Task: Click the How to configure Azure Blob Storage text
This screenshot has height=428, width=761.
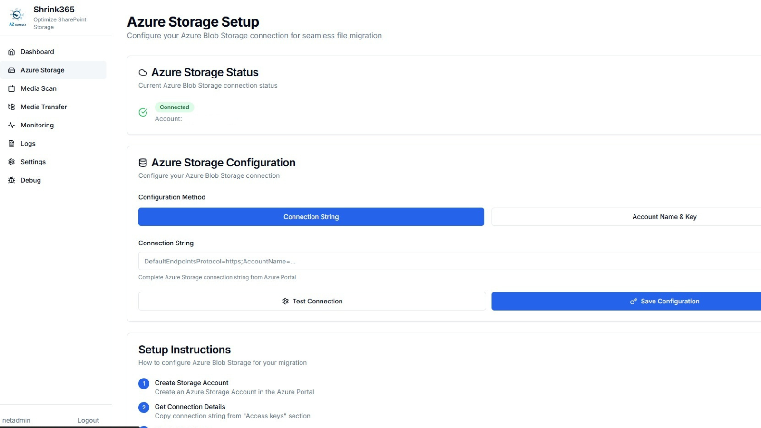Action: (x=223, y=363)
